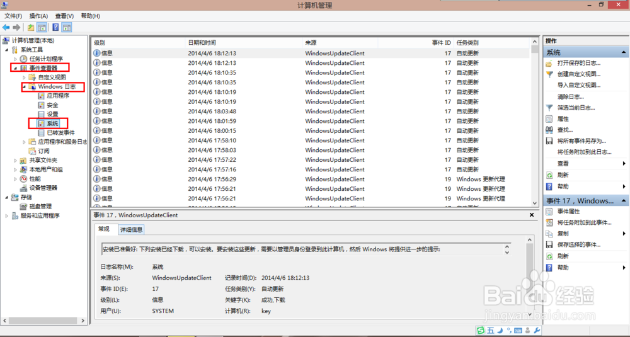Click the Forward arrow toolbar icon
Screen dimensions: 630x337
16,27
